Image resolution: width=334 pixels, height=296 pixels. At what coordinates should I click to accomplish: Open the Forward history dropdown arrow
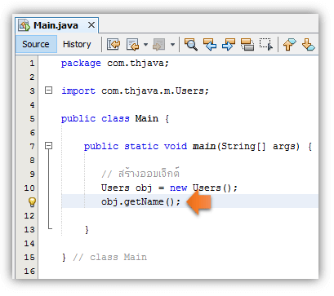click(x=172, y=44)
